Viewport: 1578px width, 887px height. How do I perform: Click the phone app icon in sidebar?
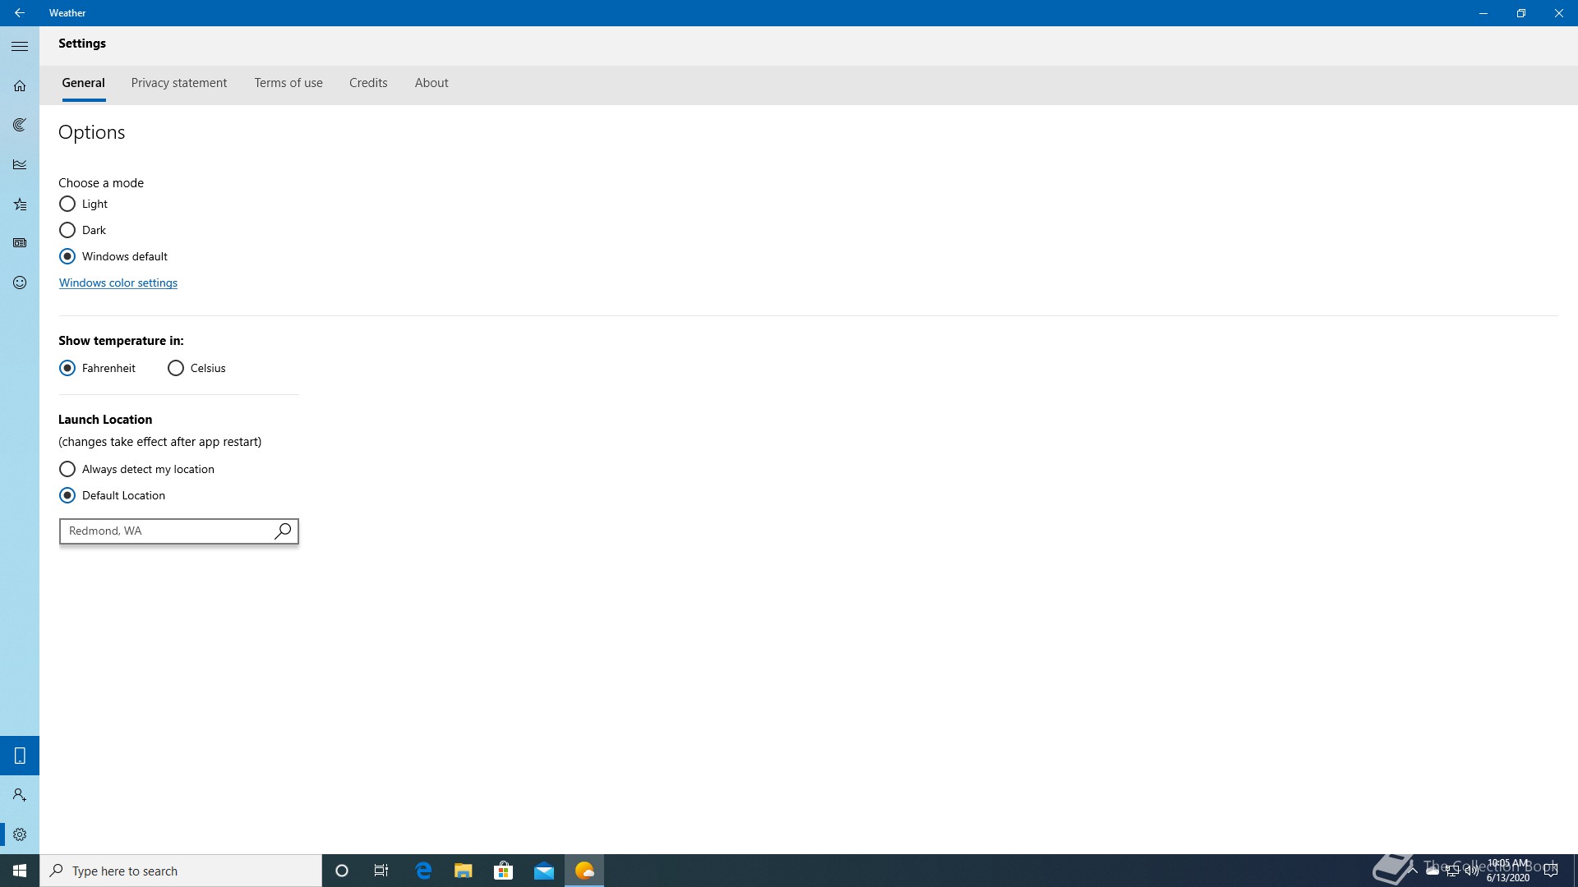click(20, 756)
